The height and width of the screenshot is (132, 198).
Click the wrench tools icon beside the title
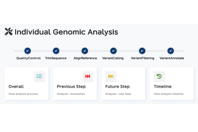click(9, 32)
